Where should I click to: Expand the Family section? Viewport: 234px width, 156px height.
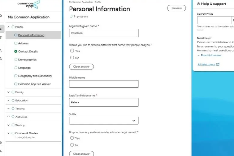pyautogui.click(x=9, y=92)
